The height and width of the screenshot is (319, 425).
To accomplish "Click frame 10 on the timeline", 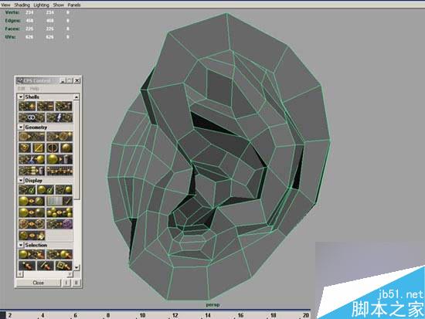I will [x=143, y=315].
